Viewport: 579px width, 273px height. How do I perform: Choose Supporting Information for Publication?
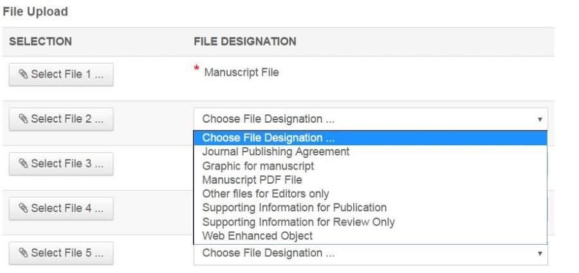pos(295,207)
